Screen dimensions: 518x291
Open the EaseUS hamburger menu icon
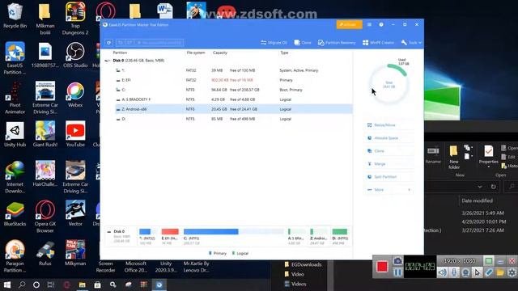point(369,25)
